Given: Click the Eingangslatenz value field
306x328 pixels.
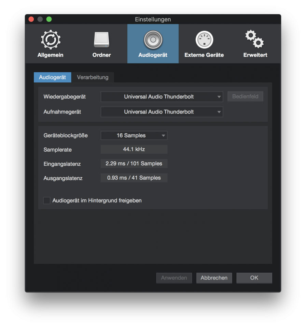Looking at the screenshot, I should pyautogui.click(x=134, y=164).
